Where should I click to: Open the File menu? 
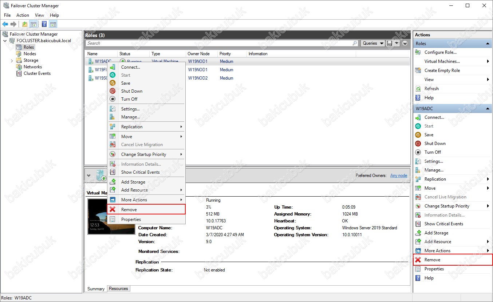click(x=7, y=15)
